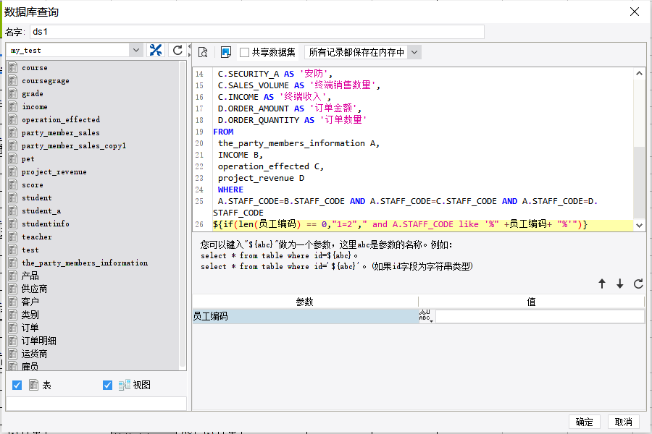Open the value type dropdown for 员工编码
Image resolution: width=652 pixels, height=434 pixels.
coord(425,316)
